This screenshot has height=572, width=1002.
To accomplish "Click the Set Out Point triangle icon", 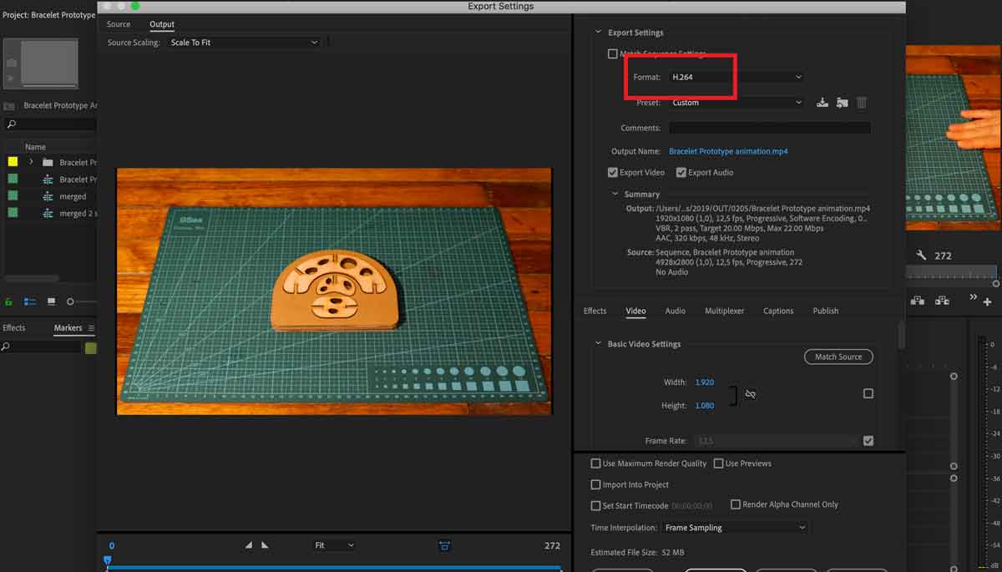I will tap(265, 545).
